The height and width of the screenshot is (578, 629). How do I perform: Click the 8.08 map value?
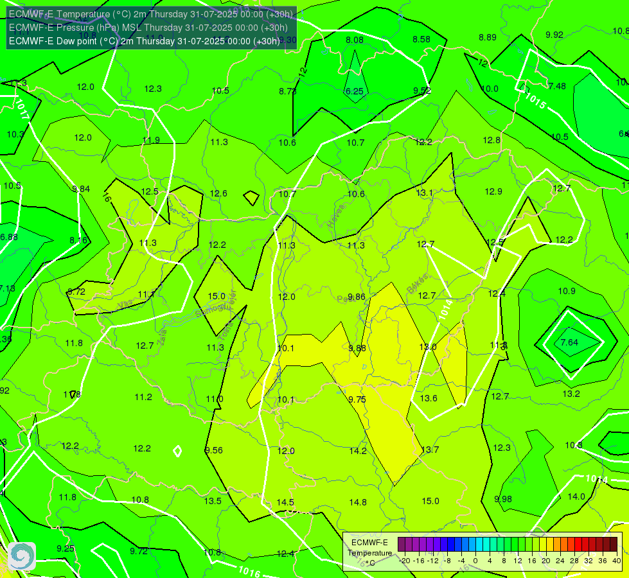coord(355,40)
